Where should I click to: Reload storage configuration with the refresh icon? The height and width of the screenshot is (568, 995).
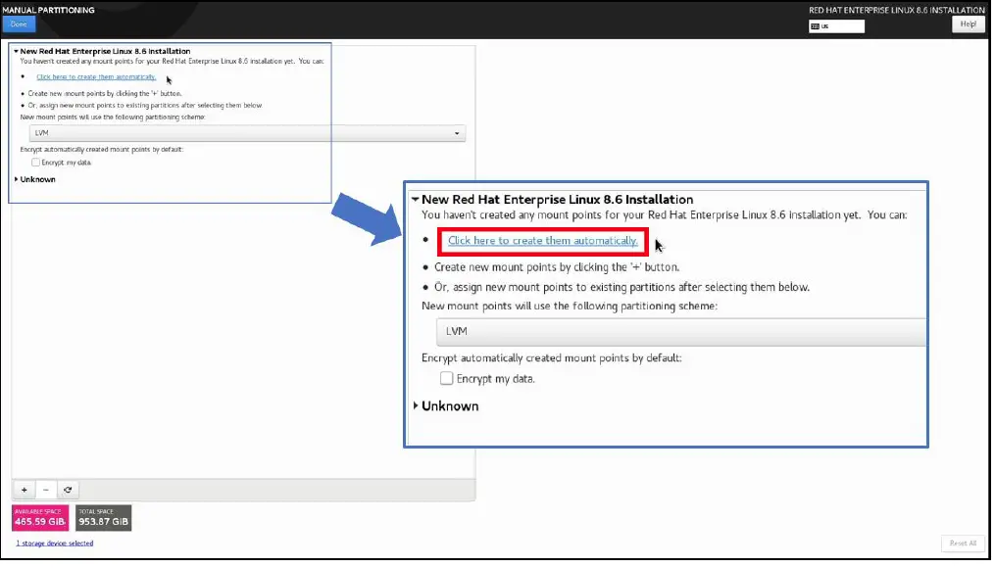68,490
